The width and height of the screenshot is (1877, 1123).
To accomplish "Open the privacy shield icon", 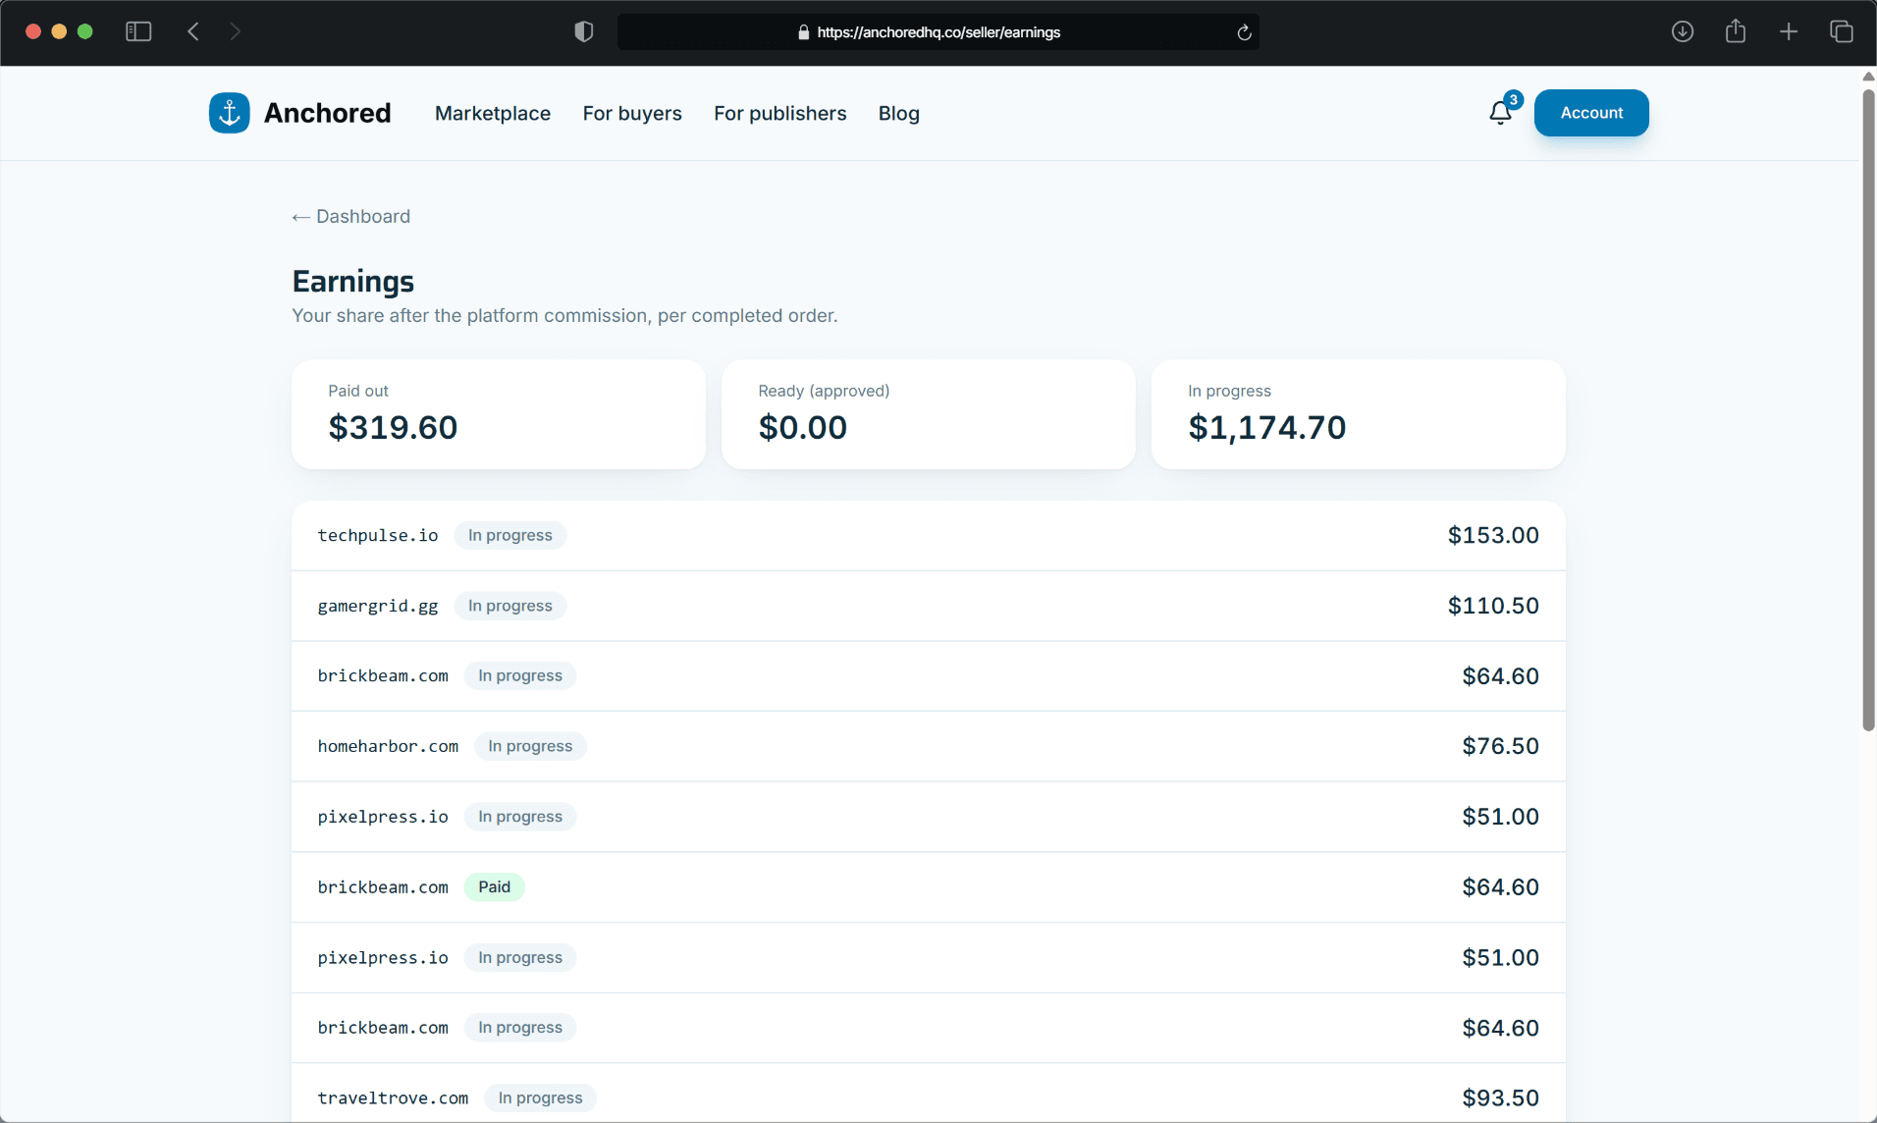I will click(583, 31).
